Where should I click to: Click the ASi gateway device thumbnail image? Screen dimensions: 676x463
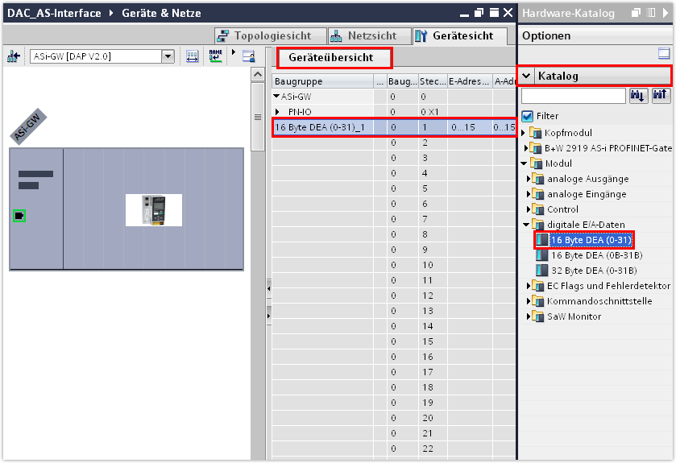click(153, 210)
